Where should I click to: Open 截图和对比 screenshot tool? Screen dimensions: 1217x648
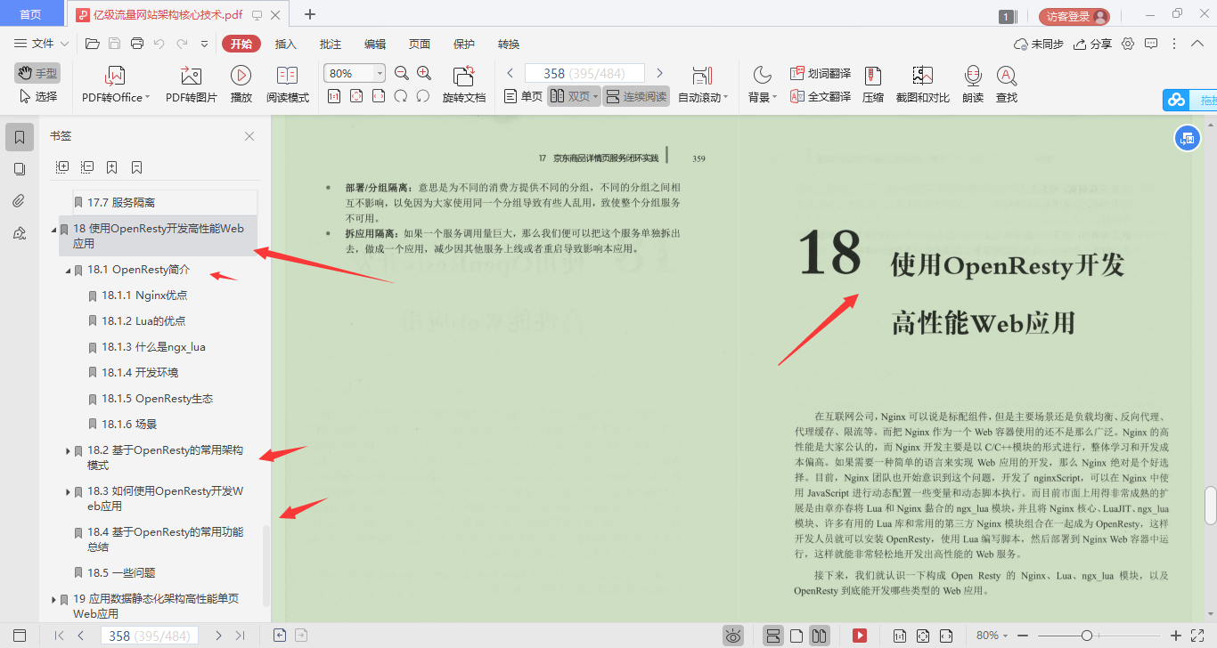[x=922, y=84]
